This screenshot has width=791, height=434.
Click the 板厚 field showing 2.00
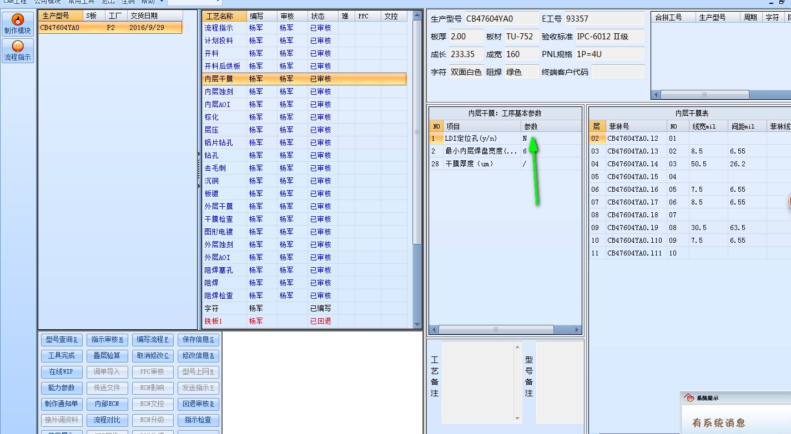[x=466, y=37]
